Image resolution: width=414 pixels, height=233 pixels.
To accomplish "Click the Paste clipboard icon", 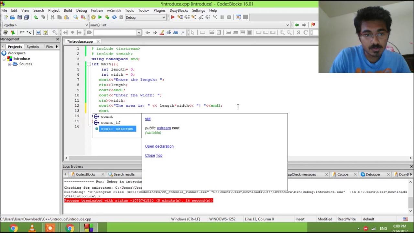I will pos(67,17).
